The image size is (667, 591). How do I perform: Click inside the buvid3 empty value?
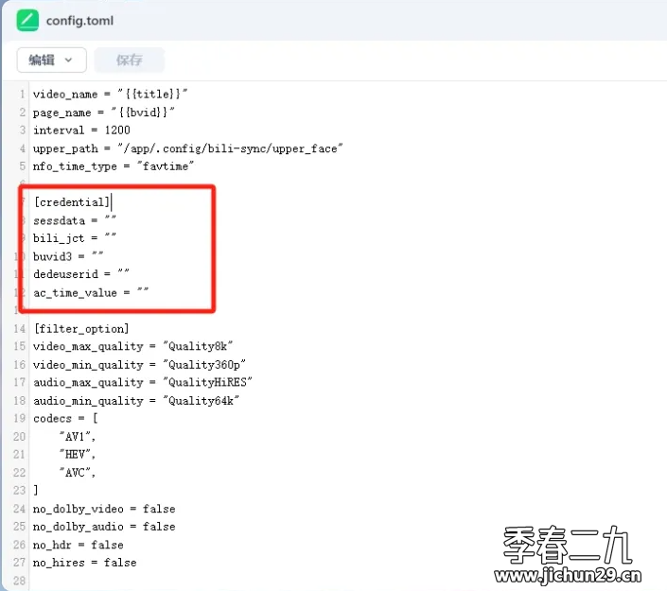pos(97,255)
